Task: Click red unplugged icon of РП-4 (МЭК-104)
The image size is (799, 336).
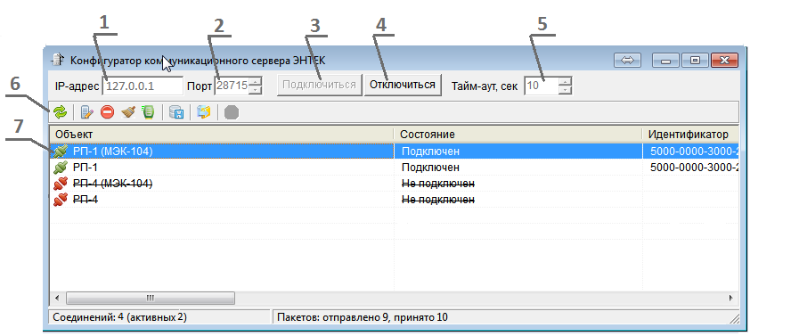Action: coord(61,183)
